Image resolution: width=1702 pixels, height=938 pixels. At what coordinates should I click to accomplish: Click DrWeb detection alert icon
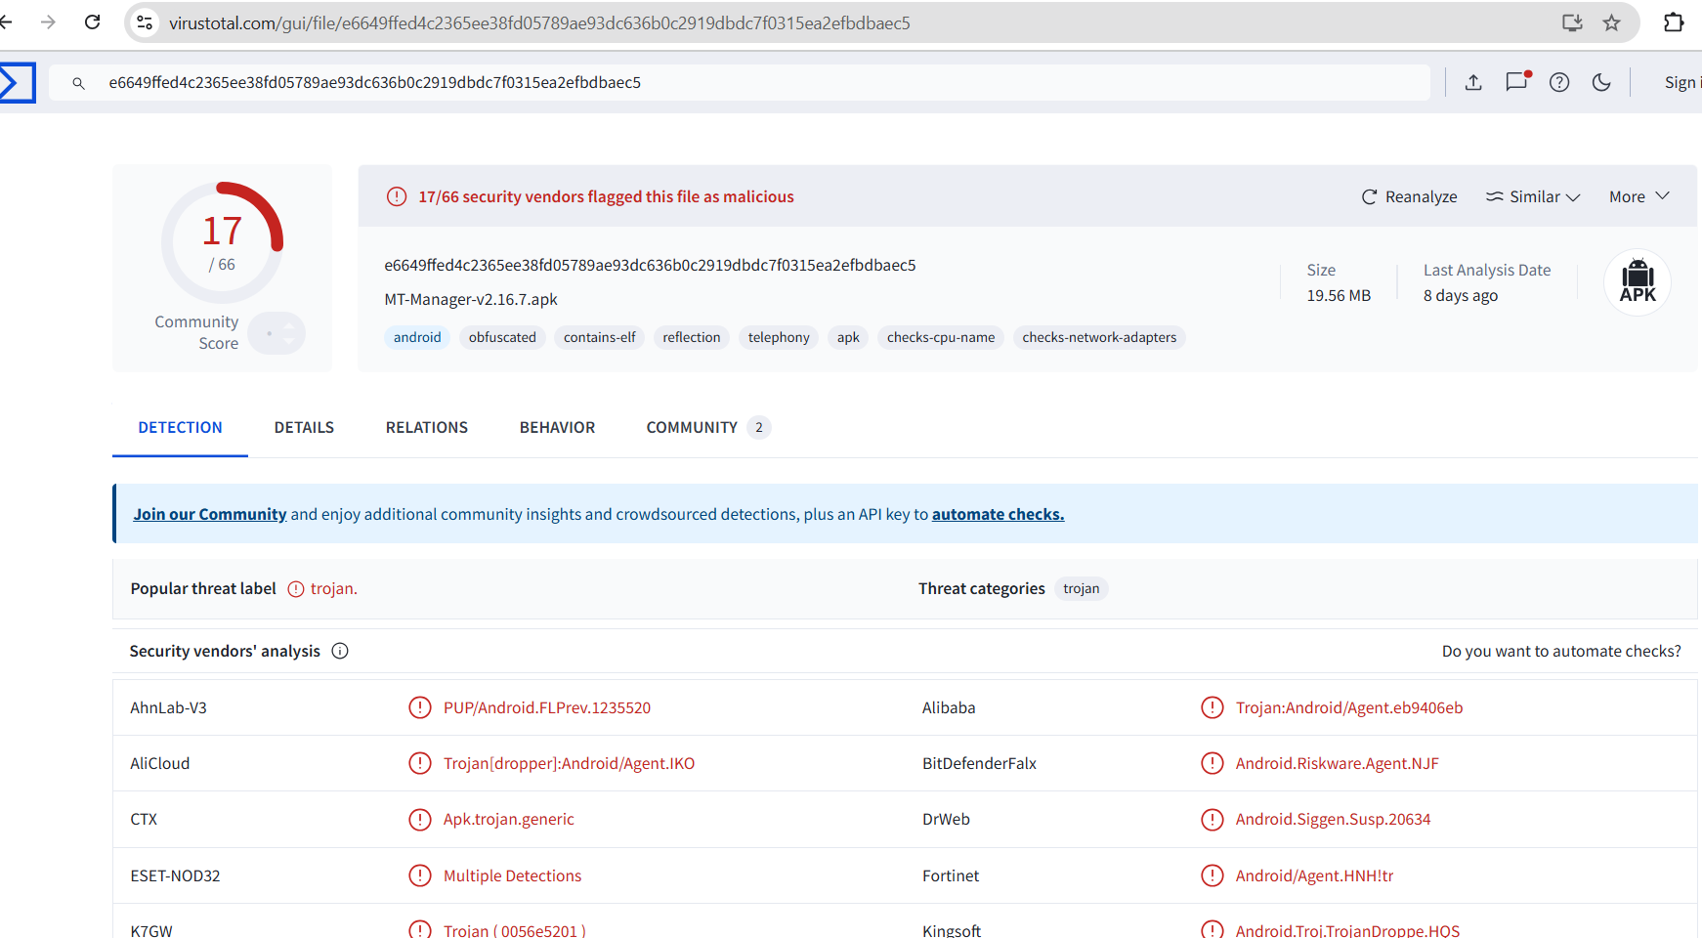(x=1213, y=819)
